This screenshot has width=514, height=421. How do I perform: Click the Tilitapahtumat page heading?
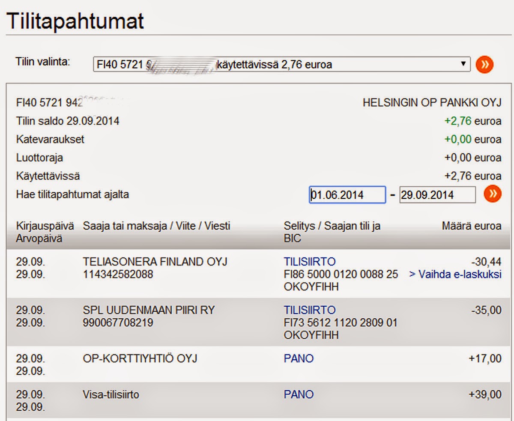[75, 21]
